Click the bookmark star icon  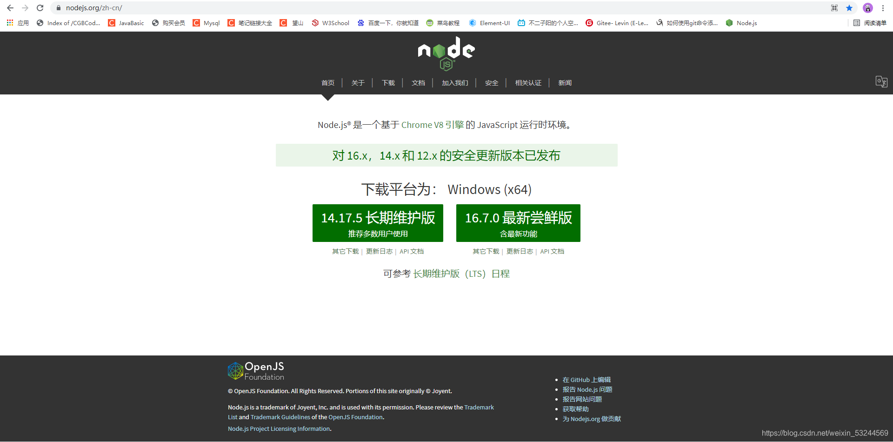coord(849,8)
